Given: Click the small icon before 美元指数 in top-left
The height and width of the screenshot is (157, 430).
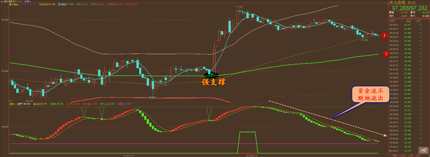Looking at the screenshot, I should pos(2,1).
